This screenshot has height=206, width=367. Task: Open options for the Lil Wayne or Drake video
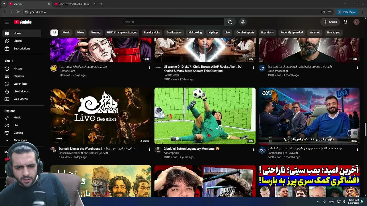coord(253,67)
